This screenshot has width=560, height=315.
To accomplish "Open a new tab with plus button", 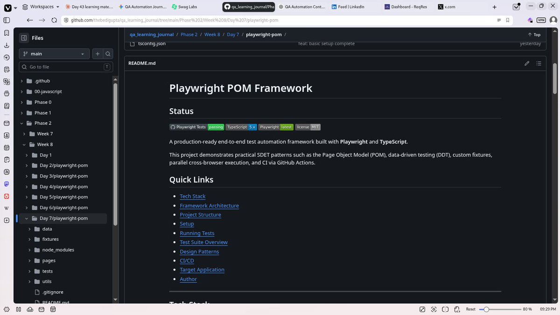I will (495, 7).
